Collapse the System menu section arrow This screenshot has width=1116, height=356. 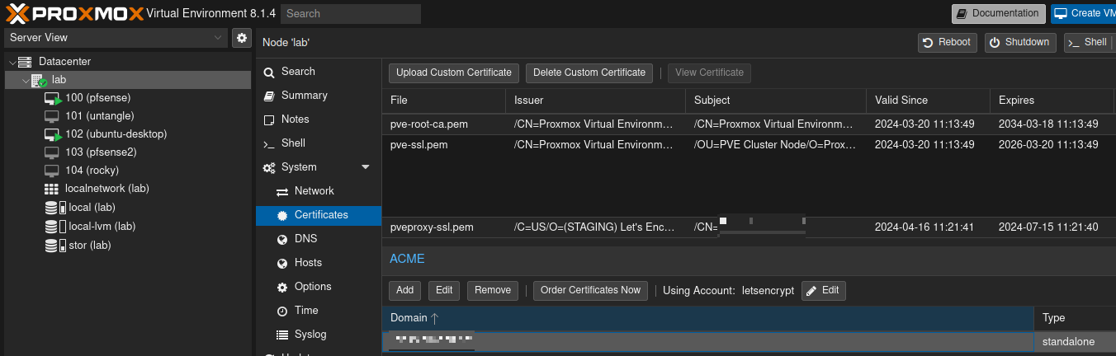coord(366,167)
